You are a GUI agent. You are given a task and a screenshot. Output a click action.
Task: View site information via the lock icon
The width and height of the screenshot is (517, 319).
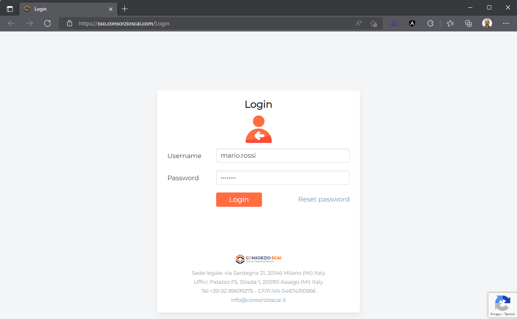click(x=68, y=23)
